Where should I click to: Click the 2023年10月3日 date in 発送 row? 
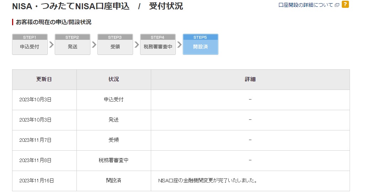pos(35,120)
